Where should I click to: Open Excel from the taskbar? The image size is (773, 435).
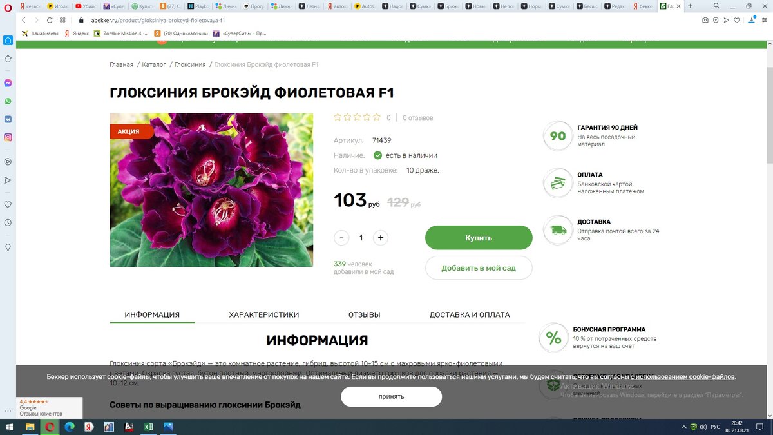148,427
